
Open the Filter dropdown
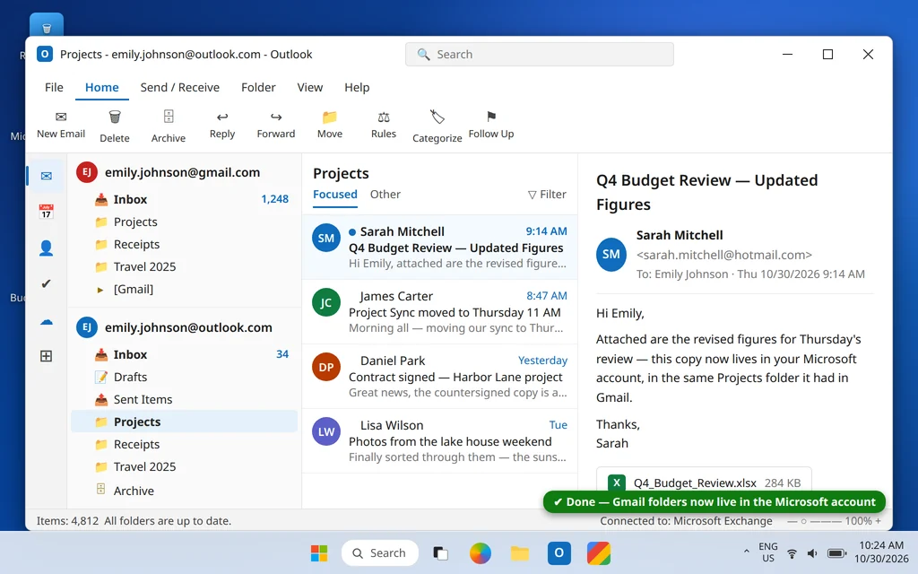547,195
